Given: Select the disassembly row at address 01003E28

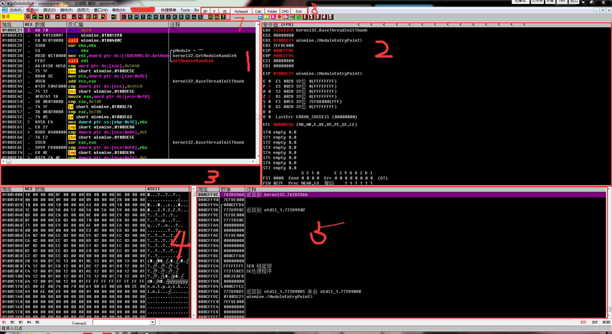Looking at the screenshot, I should click(128, 40).
